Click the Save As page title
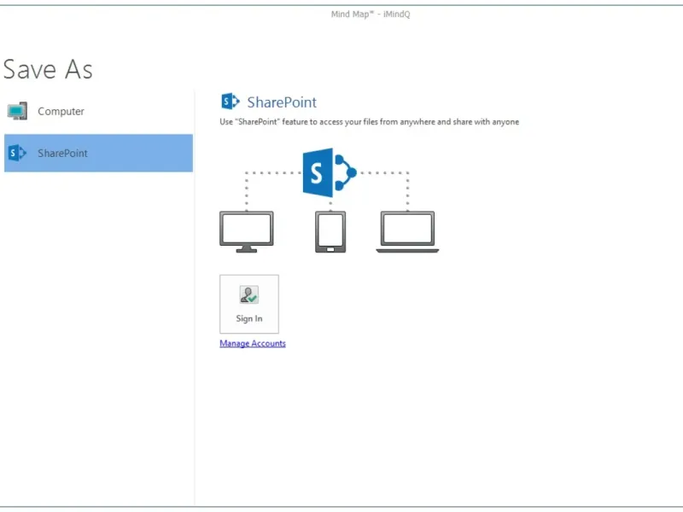This screenshot has width=683, height=512. pos(48,69)
